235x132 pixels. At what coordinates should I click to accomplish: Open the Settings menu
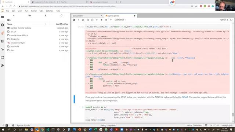point(49,11)
